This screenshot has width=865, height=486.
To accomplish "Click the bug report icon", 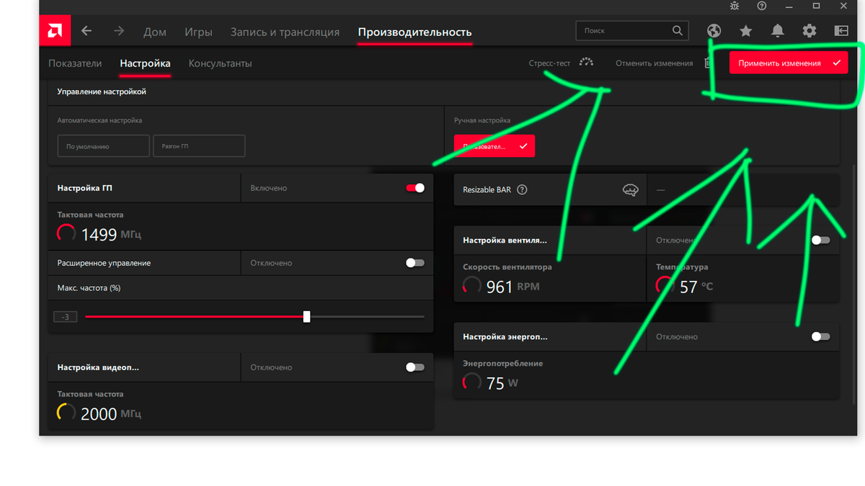I will click(x=734, y=6).
